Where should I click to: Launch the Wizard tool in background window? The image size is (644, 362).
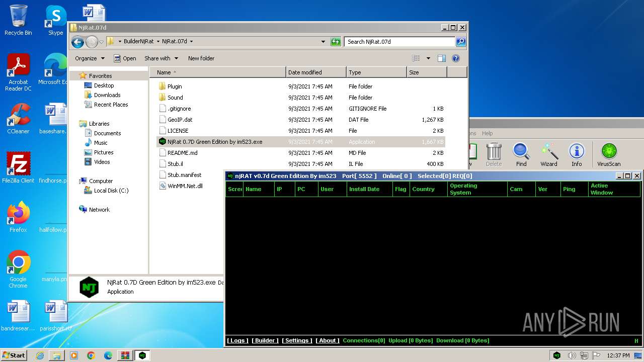(549, 155)
